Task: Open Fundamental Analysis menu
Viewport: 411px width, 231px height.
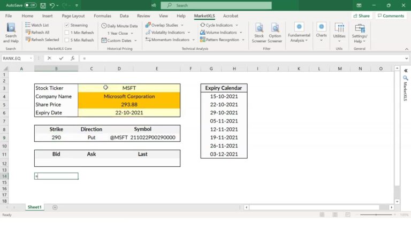Action: click(x=299, y=33)
